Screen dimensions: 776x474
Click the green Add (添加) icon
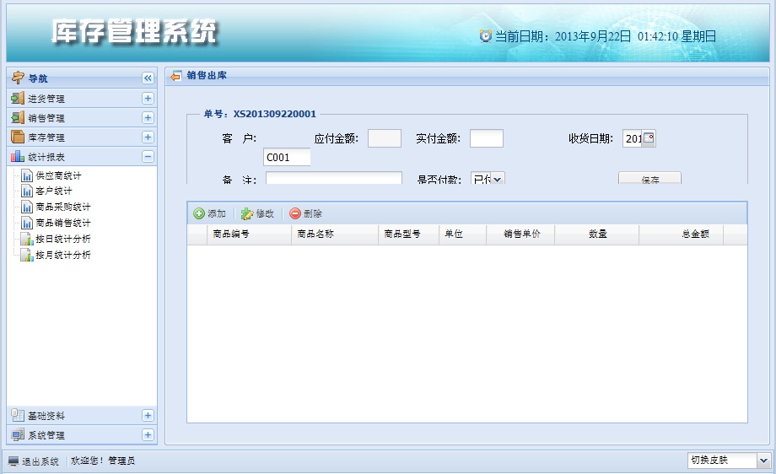199,214
